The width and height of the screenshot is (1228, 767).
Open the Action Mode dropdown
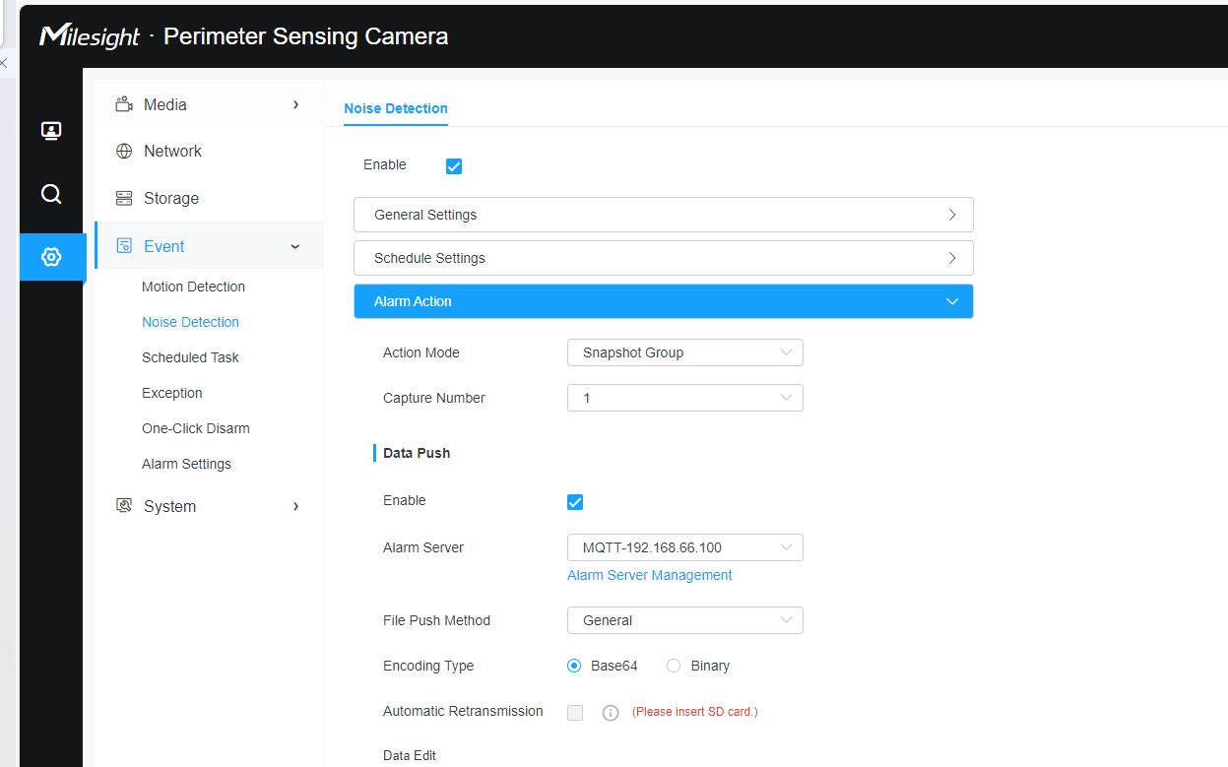685,352
